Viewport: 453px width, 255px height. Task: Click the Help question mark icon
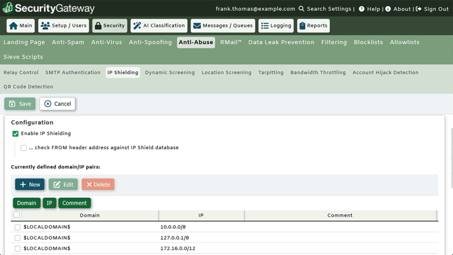coord(361,9)
